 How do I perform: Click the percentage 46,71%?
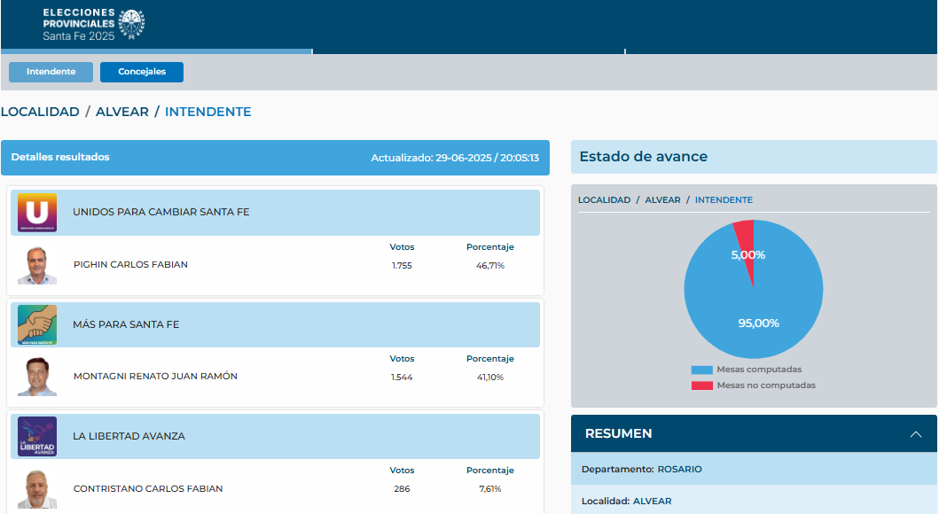point(489,266)
